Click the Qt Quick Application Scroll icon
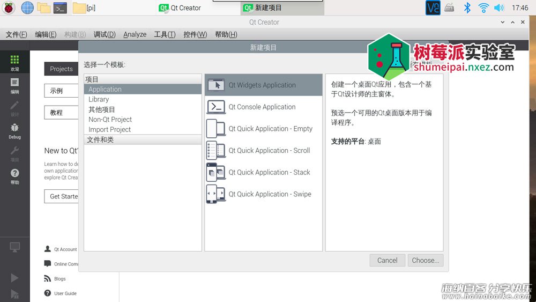 click(216, 151)
